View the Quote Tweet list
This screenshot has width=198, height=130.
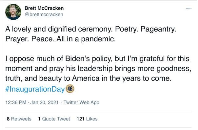[x=54, y=119]
